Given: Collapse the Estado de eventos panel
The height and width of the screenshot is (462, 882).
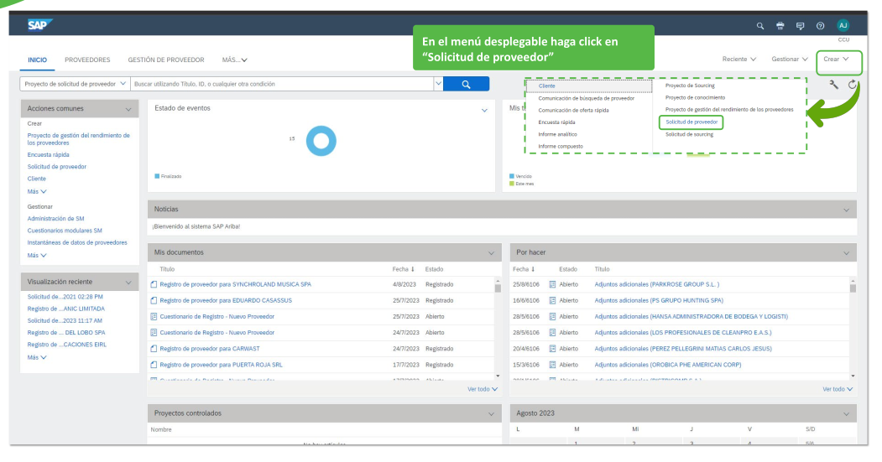Looking at the screenshot, I should (484, 110).
